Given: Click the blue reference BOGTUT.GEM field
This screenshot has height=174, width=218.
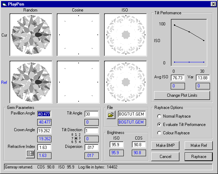Looking at the screenshot, I should coord(132,122).
